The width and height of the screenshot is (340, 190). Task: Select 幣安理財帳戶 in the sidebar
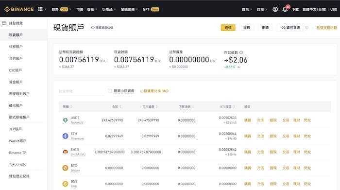(x=19, y=93)
